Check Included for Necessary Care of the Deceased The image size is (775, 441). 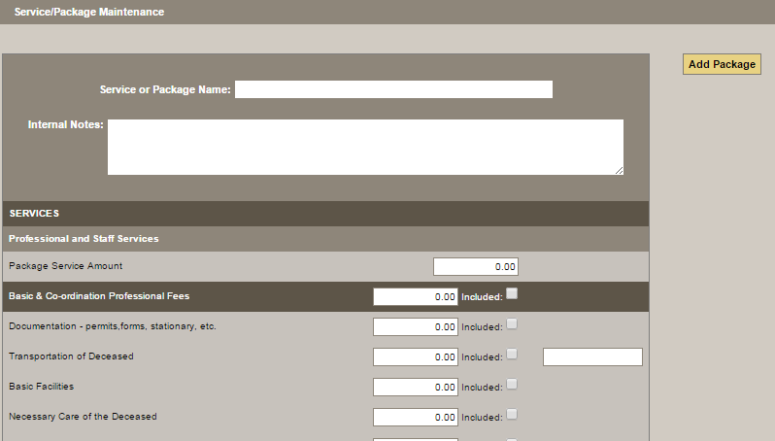[512, 415]
